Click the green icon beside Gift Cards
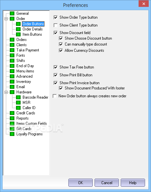 click(12, 129)
